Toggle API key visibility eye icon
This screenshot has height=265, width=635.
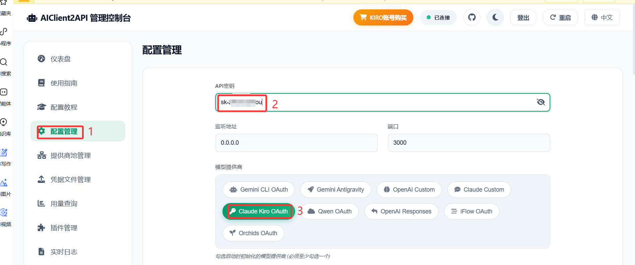pyautogui.click(x=541, y=102)
